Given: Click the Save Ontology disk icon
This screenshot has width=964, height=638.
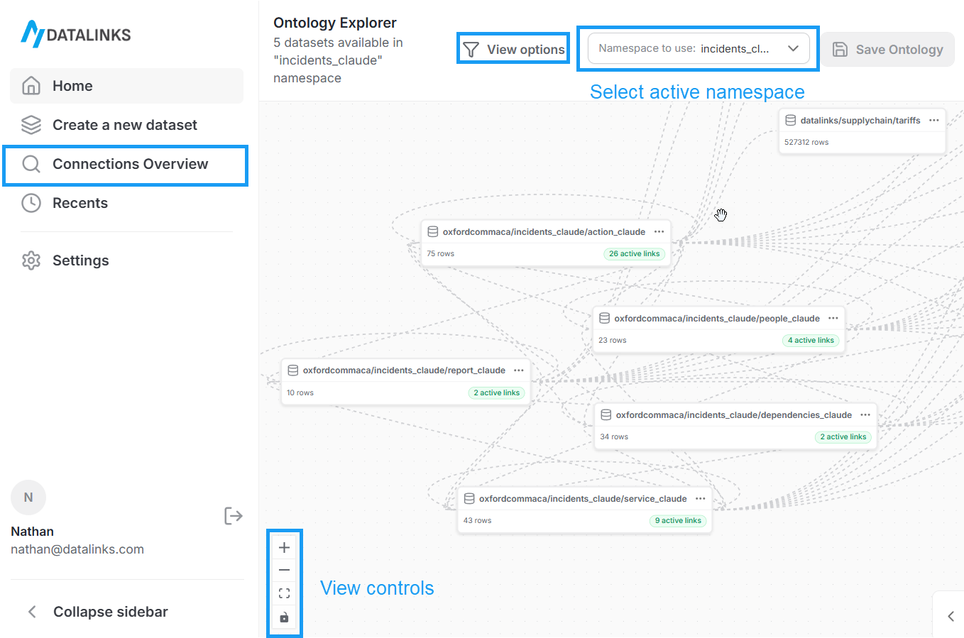Looking at the screenshot, I should click(x=841, y=49).
